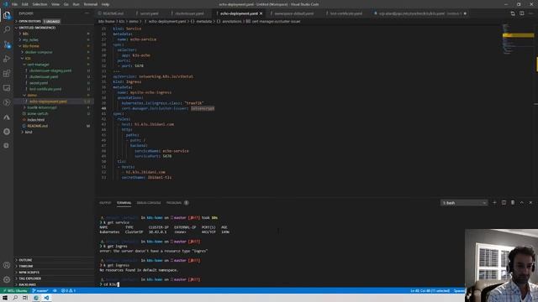538x302 pixels.
Task: Click the split editor right icon
Action: 521,13
